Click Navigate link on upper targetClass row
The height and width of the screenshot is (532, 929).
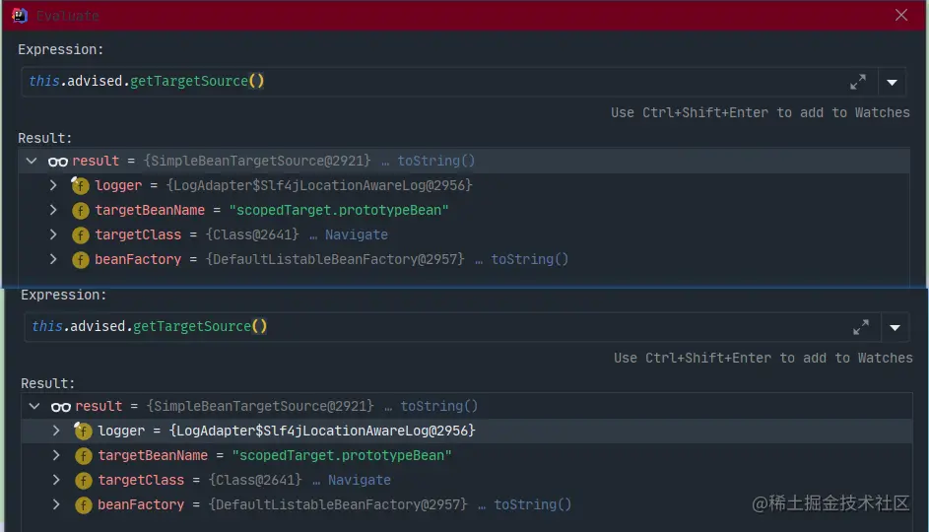356,234
